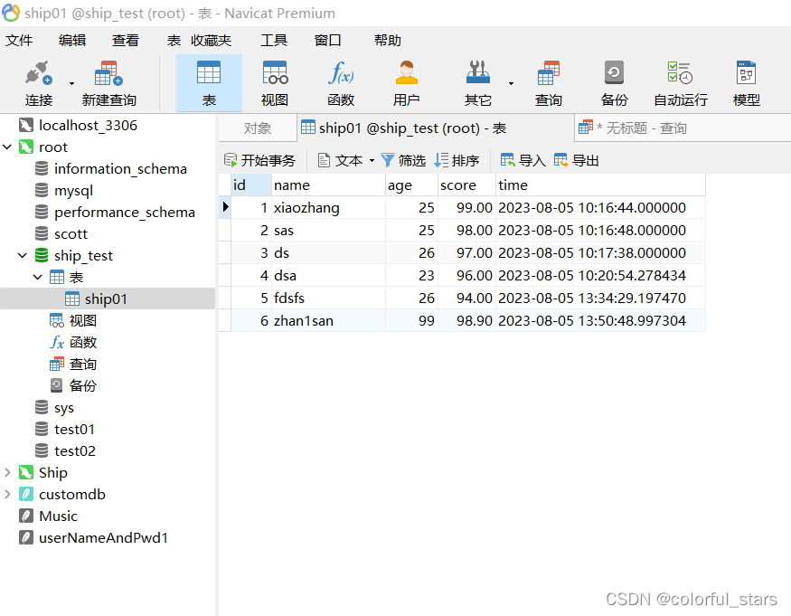Open the 函数 functions toolbar button
The width and height of the screenshot is (791, 616).
click(x=341, y=83)
